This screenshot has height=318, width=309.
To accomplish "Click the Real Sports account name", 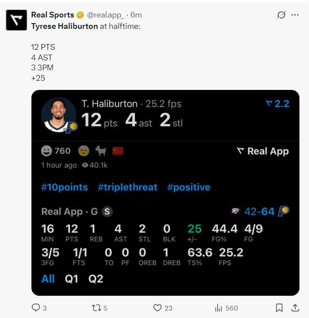I will tap(52, 15).
